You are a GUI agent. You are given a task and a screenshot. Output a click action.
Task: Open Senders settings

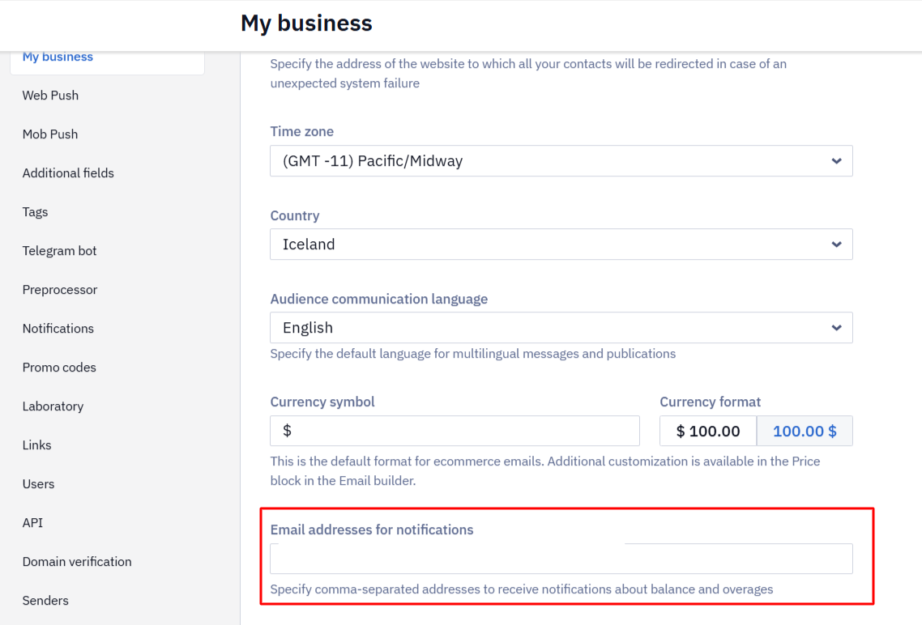coord(45,601)
